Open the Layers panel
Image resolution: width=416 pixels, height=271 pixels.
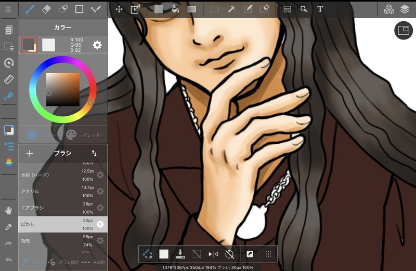click(405, 9)
